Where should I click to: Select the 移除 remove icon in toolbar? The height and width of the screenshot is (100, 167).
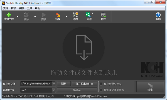pyautogui.click(x=26, y=15)
